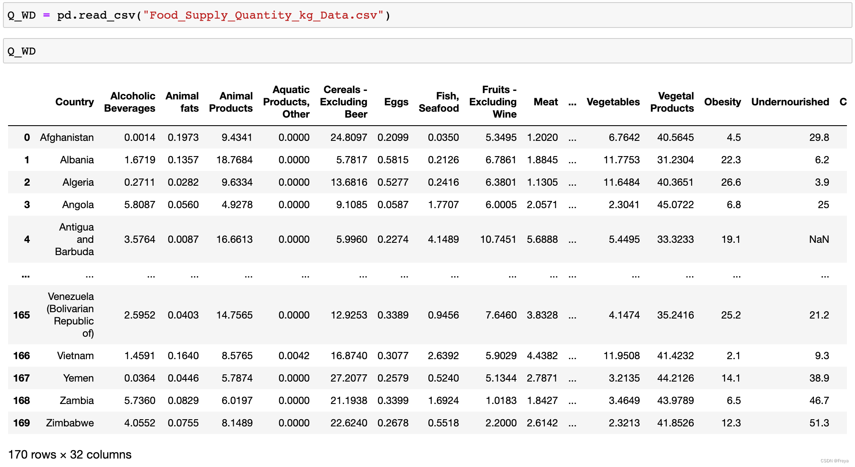Click Yemen's Animal fats value 0.0446
Image resolution: width=855 pixels, height=467 pixels.
point(183,378)
